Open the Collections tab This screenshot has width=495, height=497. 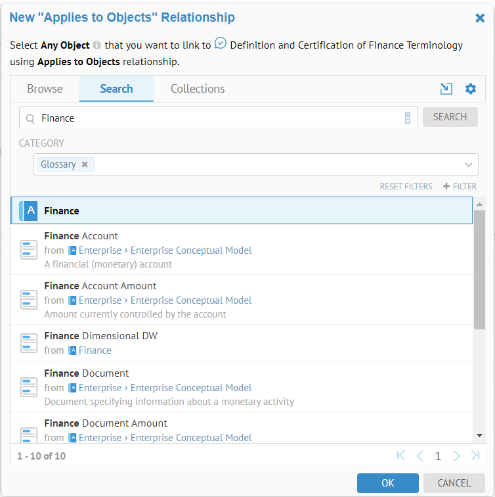click(198, 89)
